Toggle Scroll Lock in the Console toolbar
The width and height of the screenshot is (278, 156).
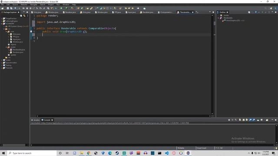(243, 120)
